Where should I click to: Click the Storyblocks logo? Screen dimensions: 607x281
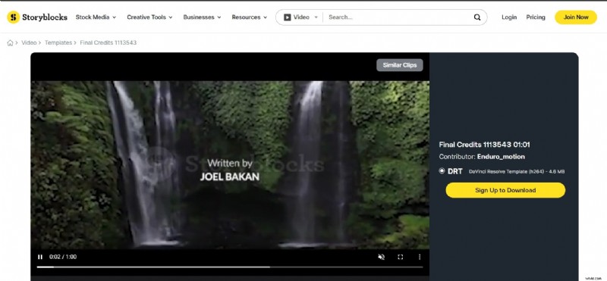pos(37,17)
